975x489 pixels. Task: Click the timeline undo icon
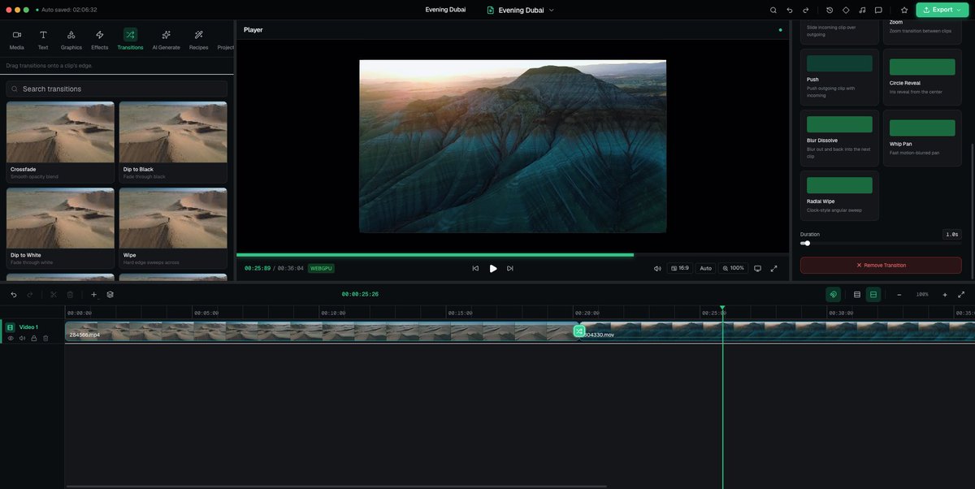[x=14, y=294]
